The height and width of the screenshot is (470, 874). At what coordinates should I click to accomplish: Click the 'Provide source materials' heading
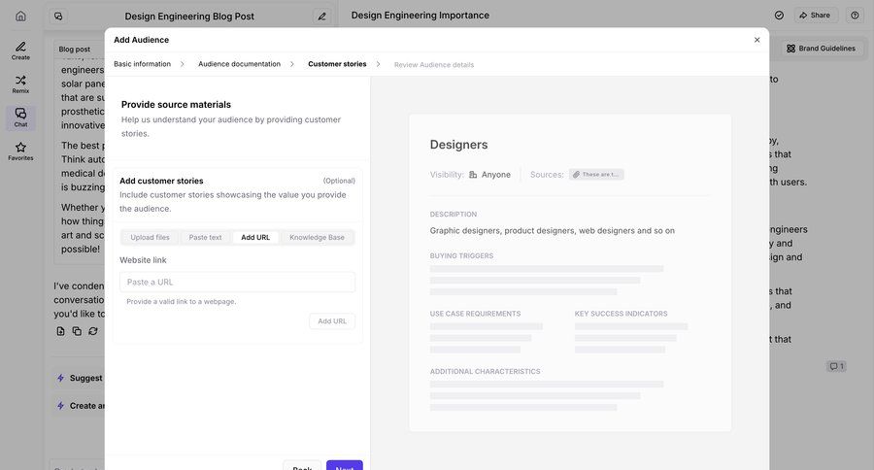pos(176,104)
